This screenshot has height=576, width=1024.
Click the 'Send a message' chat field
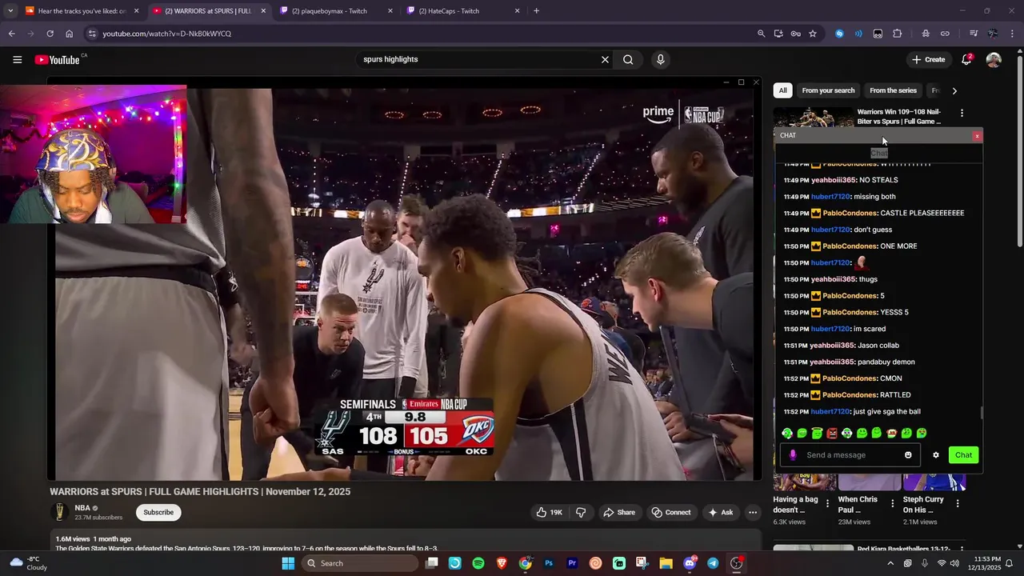tap(851, 455)
